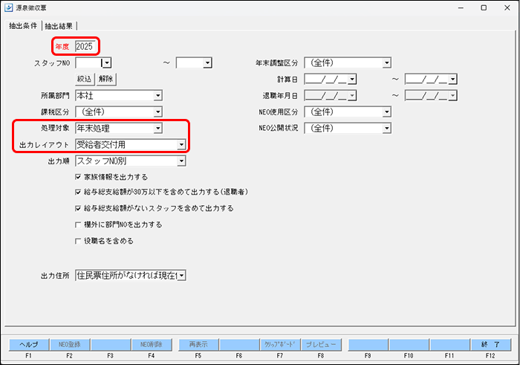Click the 終了 F12 button
Viewport: 520px width, 365px height.
click(x=490, y=344)
